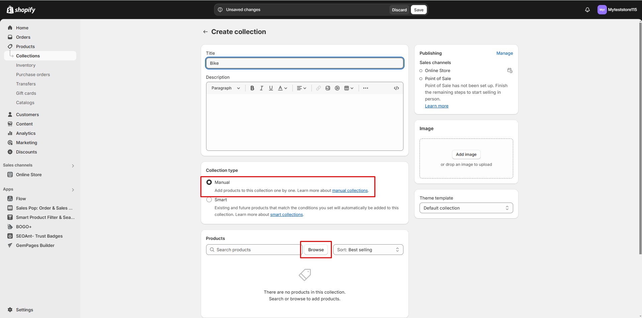Open the GemPages Builder app
This screenshot has height=318, width=642.
[x=35, y=245]
